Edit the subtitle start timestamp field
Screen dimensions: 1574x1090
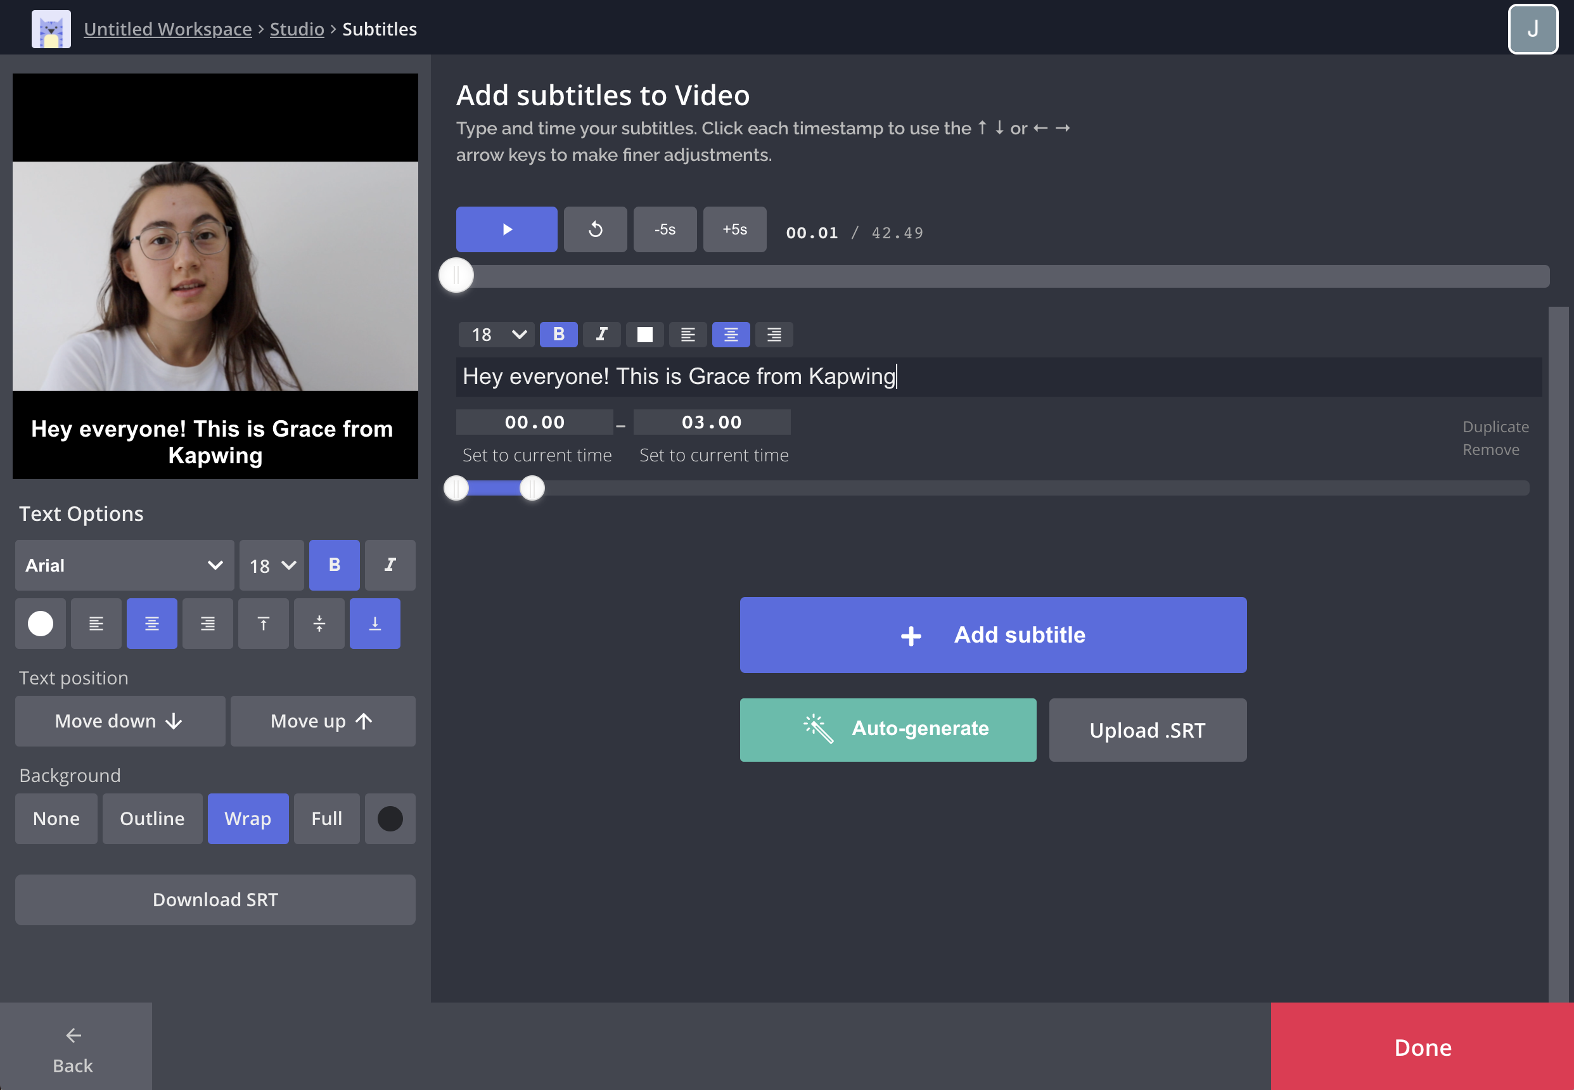coord(535,420)
